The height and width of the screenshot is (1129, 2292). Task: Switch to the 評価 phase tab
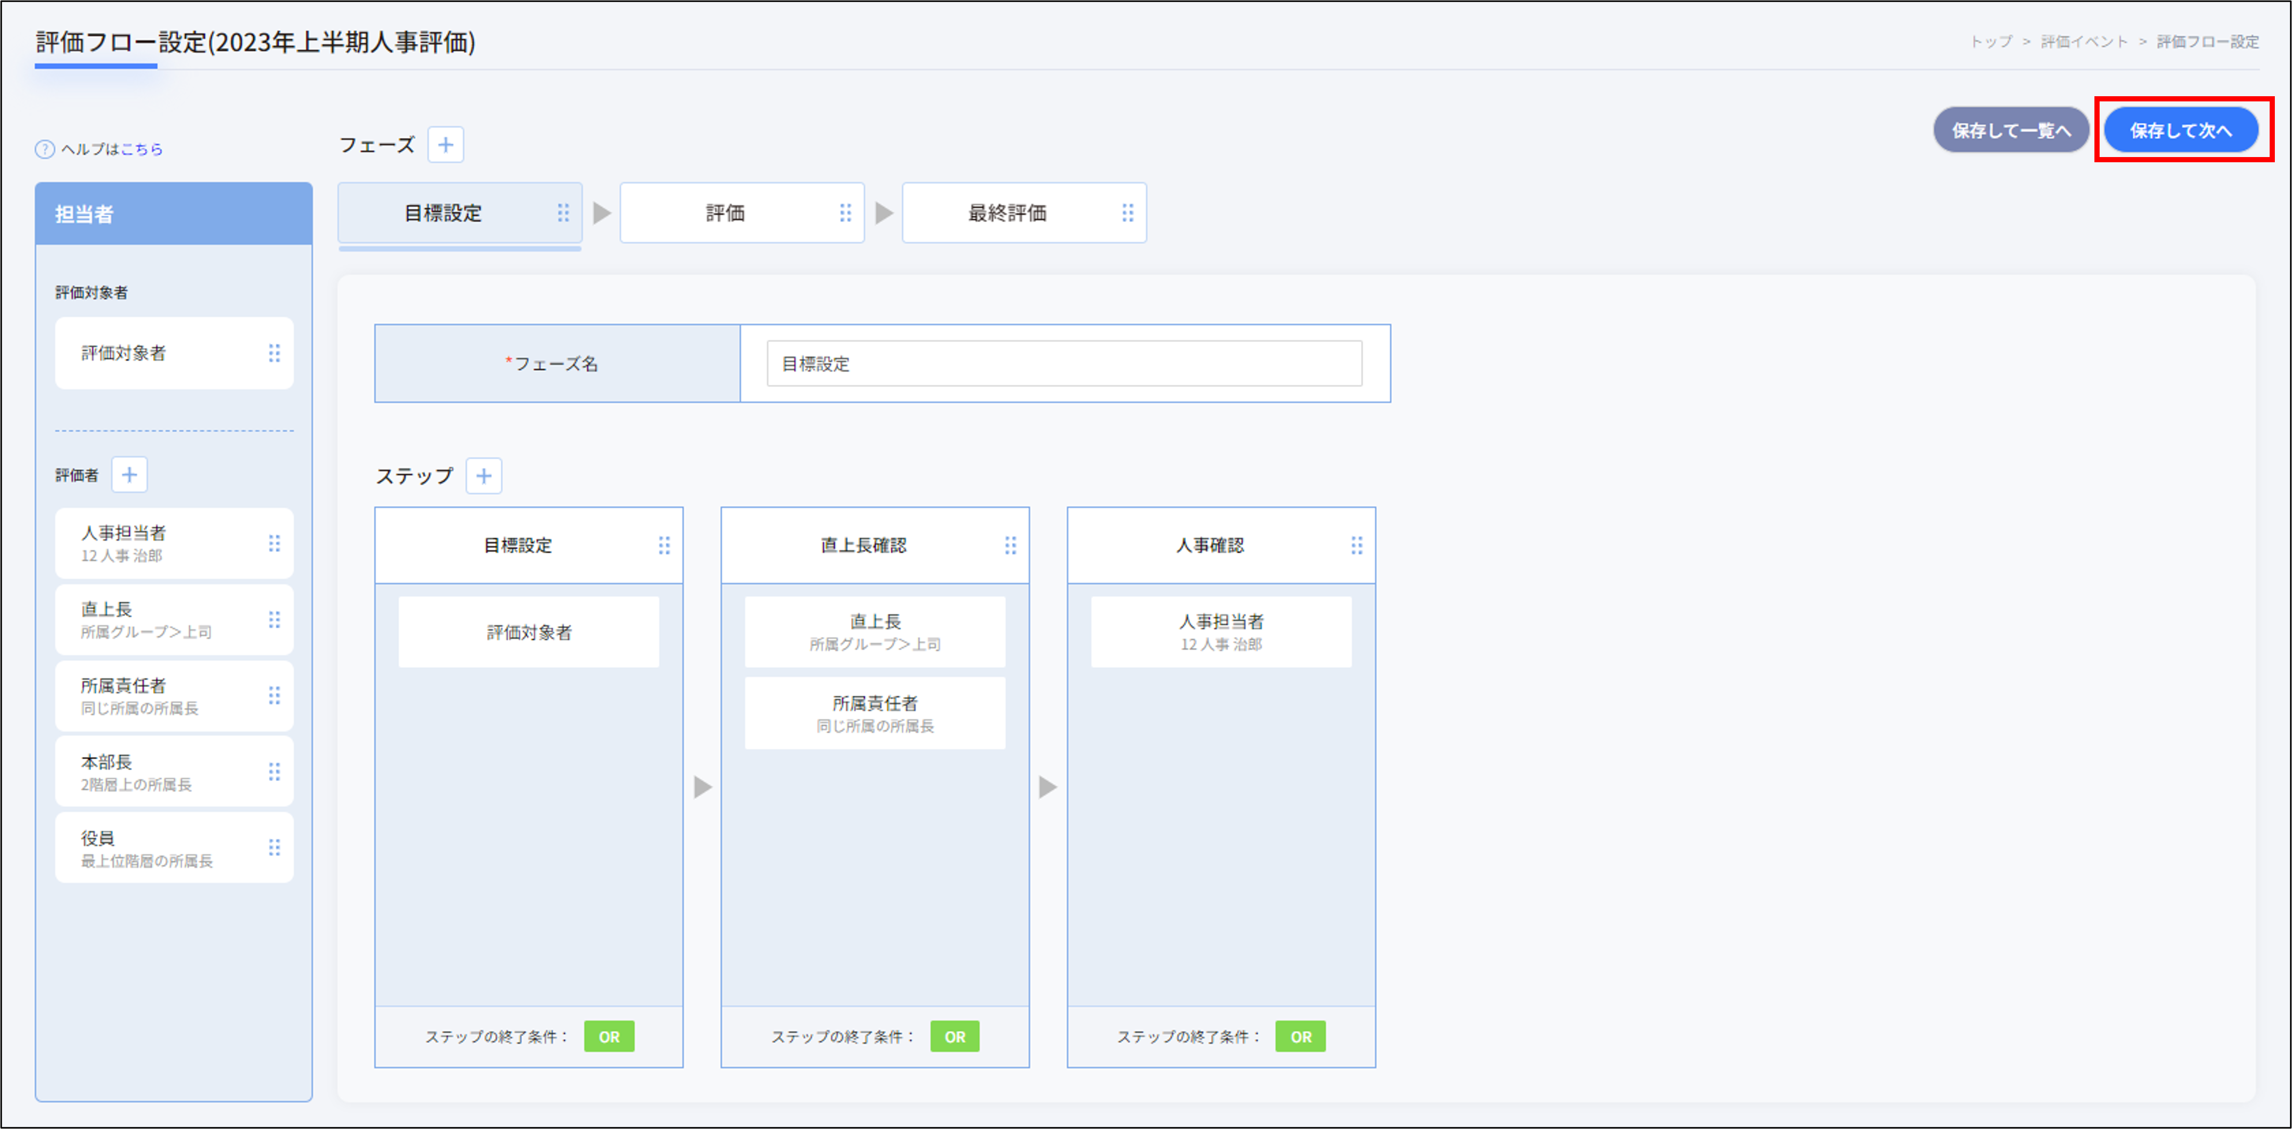tap(725, 213)
